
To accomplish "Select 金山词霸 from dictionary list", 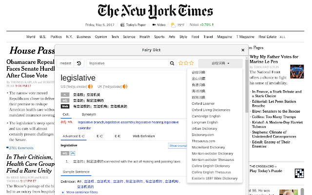I will click(198, 78).
